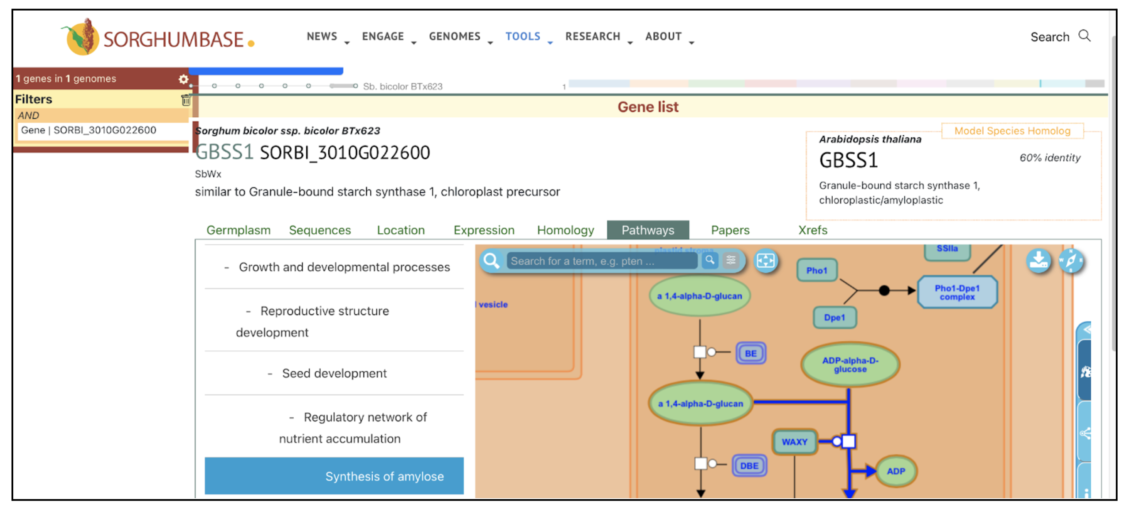1122x508 pixels.
Task: Collapse the diagram side panel chevron
Action: click(x=1087, y=329)
